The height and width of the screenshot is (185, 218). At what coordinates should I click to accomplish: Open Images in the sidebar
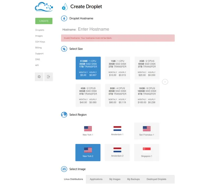39,36
